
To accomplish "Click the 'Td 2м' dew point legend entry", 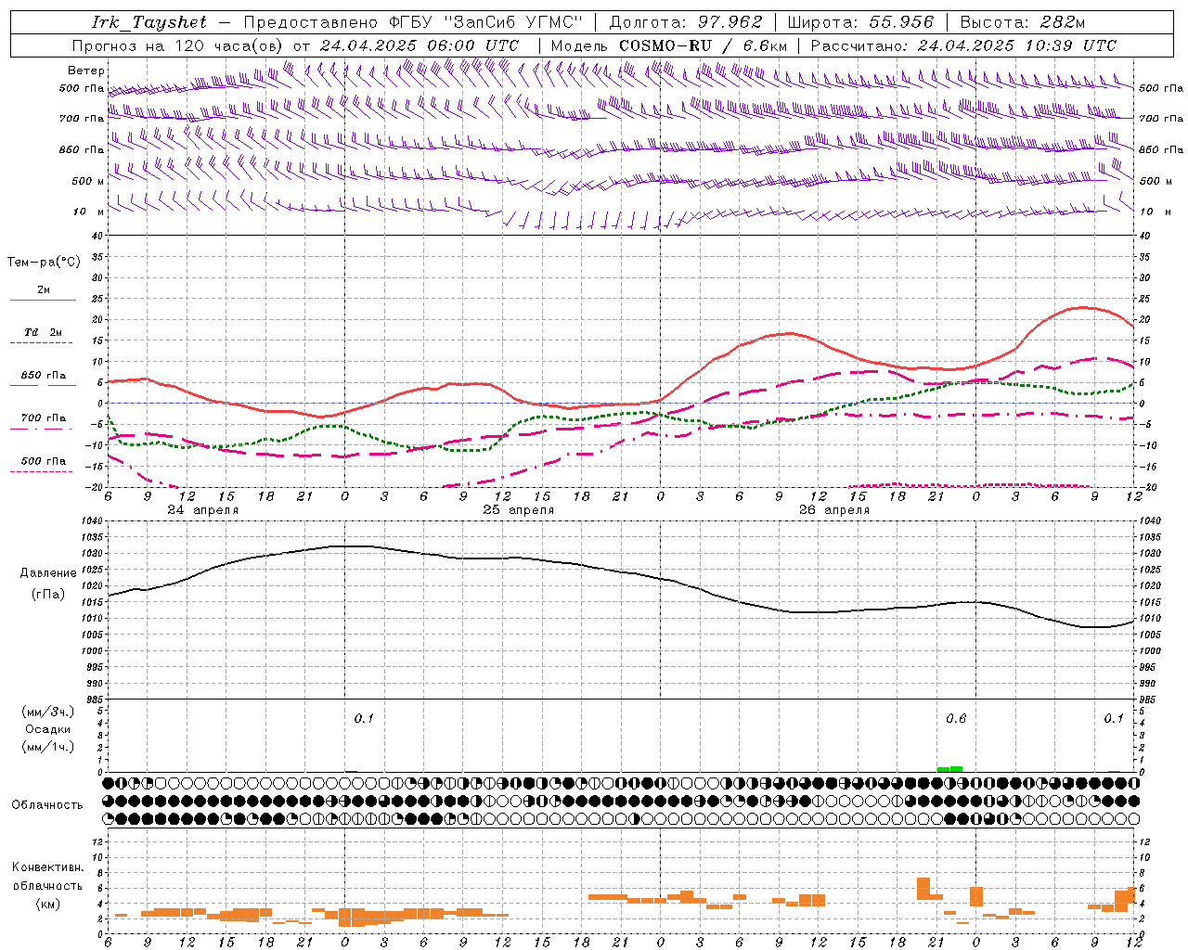I will tap(44, 332).
